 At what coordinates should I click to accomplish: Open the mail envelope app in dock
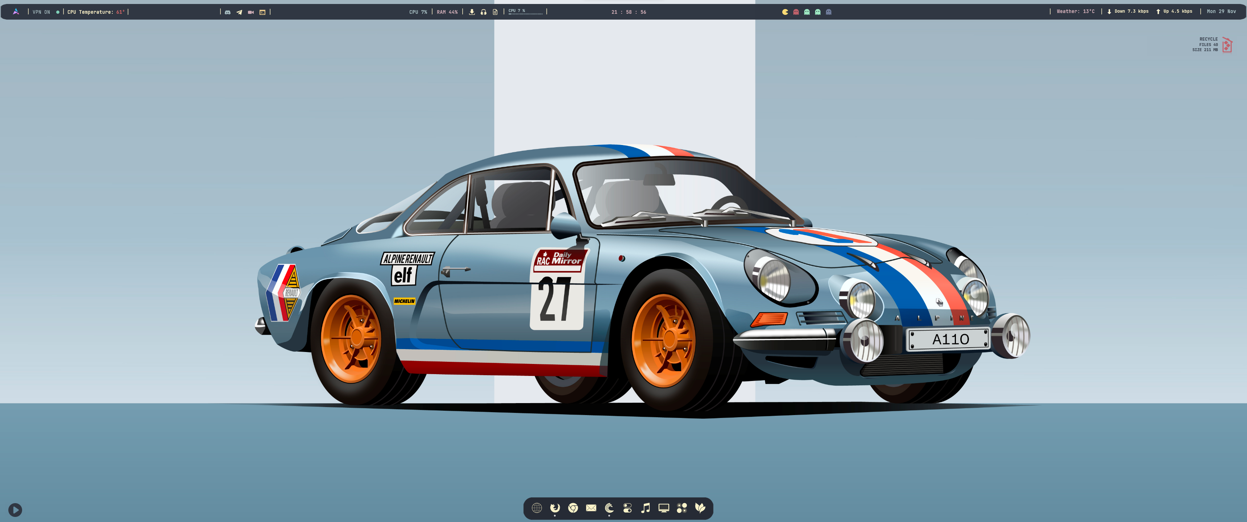coord(591,507)
